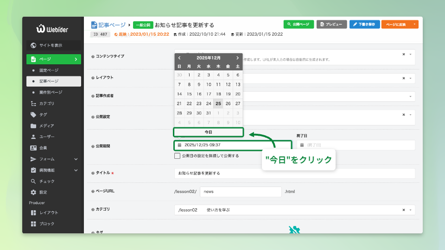Click the 下書き保存 button

pyautogui.click(x=365, y=24)
